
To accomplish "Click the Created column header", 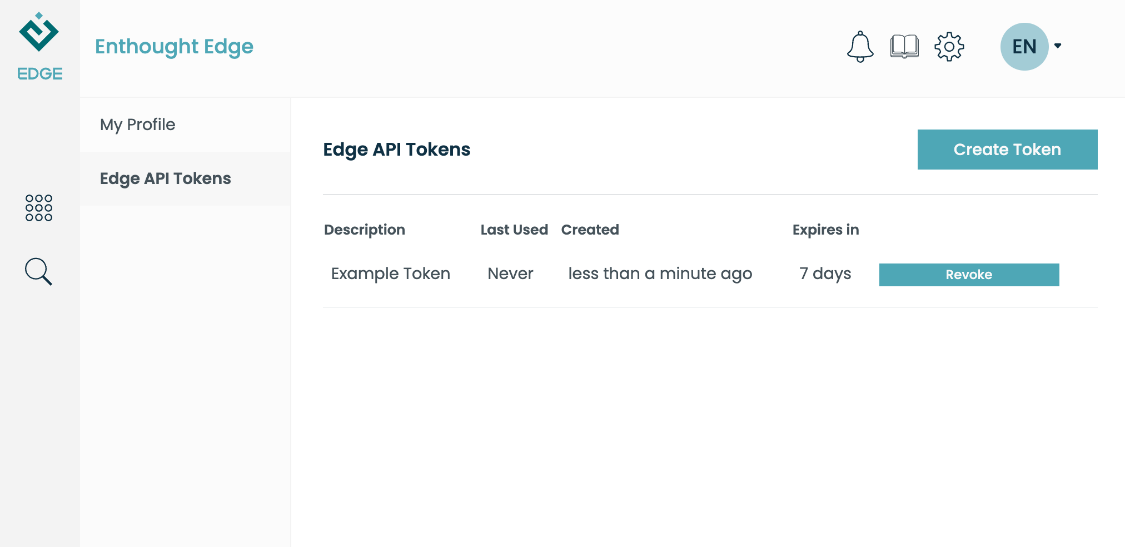I will coord(590,230).
